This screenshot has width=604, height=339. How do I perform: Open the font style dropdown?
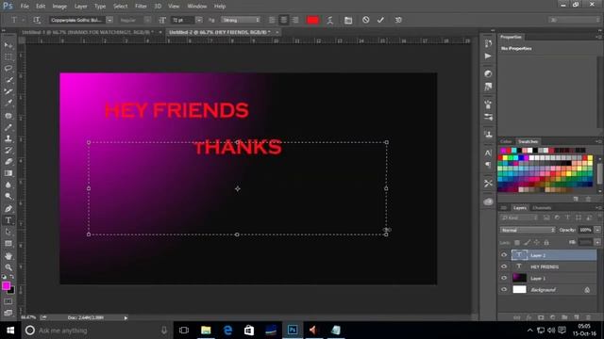[147, 20]
